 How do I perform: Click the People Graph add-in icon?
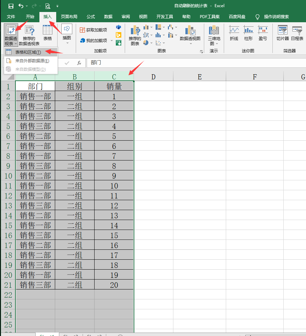(119, 43)
